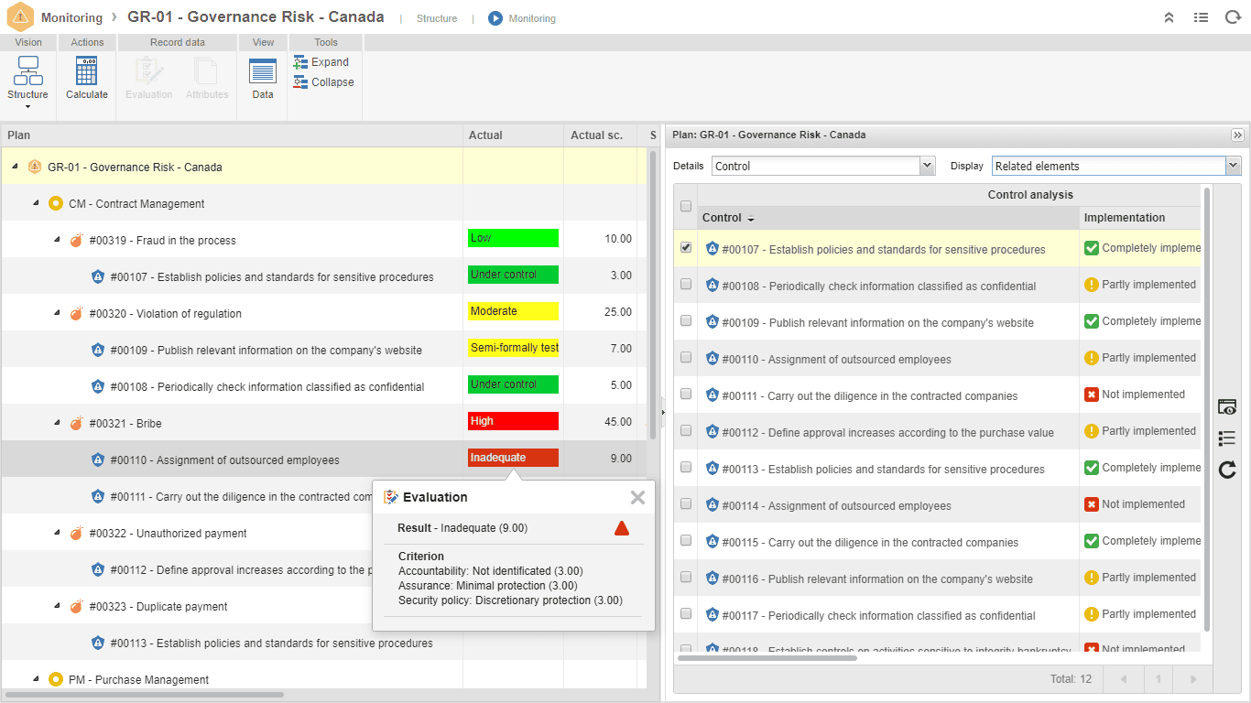Collapse the right panel with the double arrow
The width and height of the screenshot is (1251, 703).
(x=1238, y=135)
